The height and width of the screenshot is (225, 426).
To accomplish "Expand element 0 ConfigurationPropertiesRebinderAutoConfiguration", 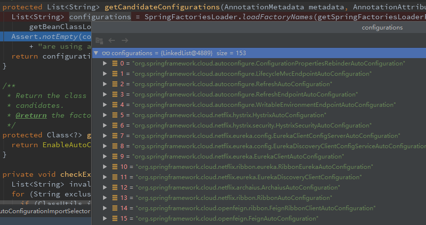I will (x=105, y=63).
